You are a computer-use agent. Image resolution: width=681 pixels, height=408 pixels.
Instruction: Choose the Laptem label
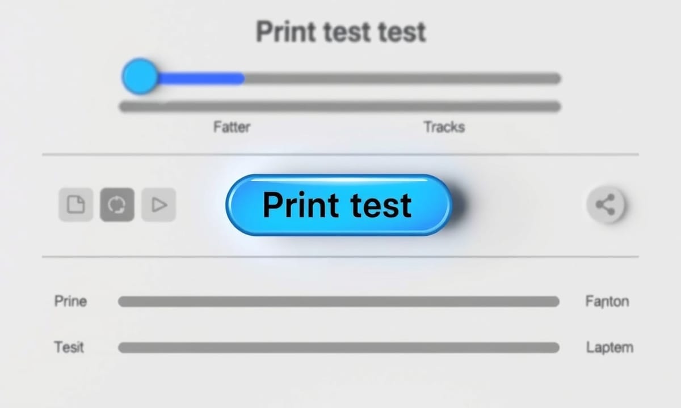point(609,347)
